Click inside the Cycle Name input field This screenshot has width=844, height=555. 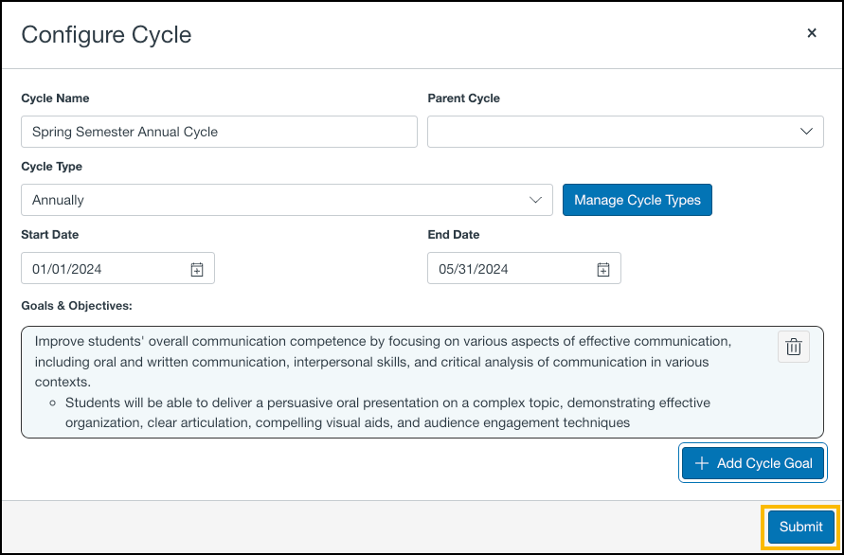218,132
